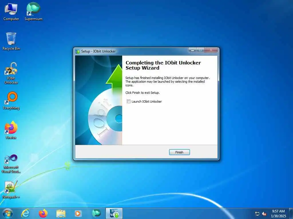Image resolution: width=293 pixels, height=219 pixels.
Task: Select the Firefox desktop shortcut
Action: 11,130
